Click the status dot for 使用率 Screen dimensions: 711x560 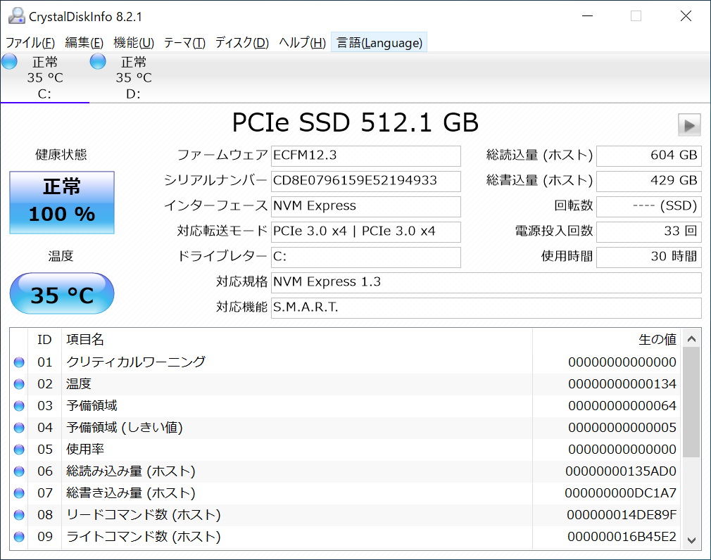coord(19,449)
